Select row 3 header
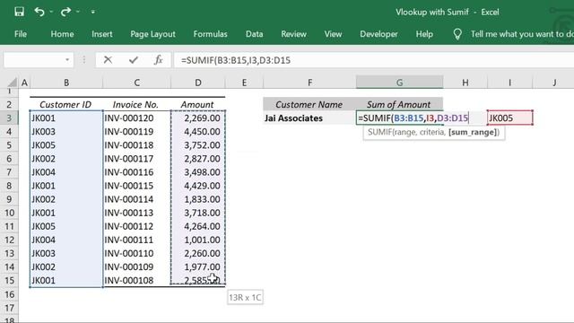574x323 pixels. coord(9,118)
